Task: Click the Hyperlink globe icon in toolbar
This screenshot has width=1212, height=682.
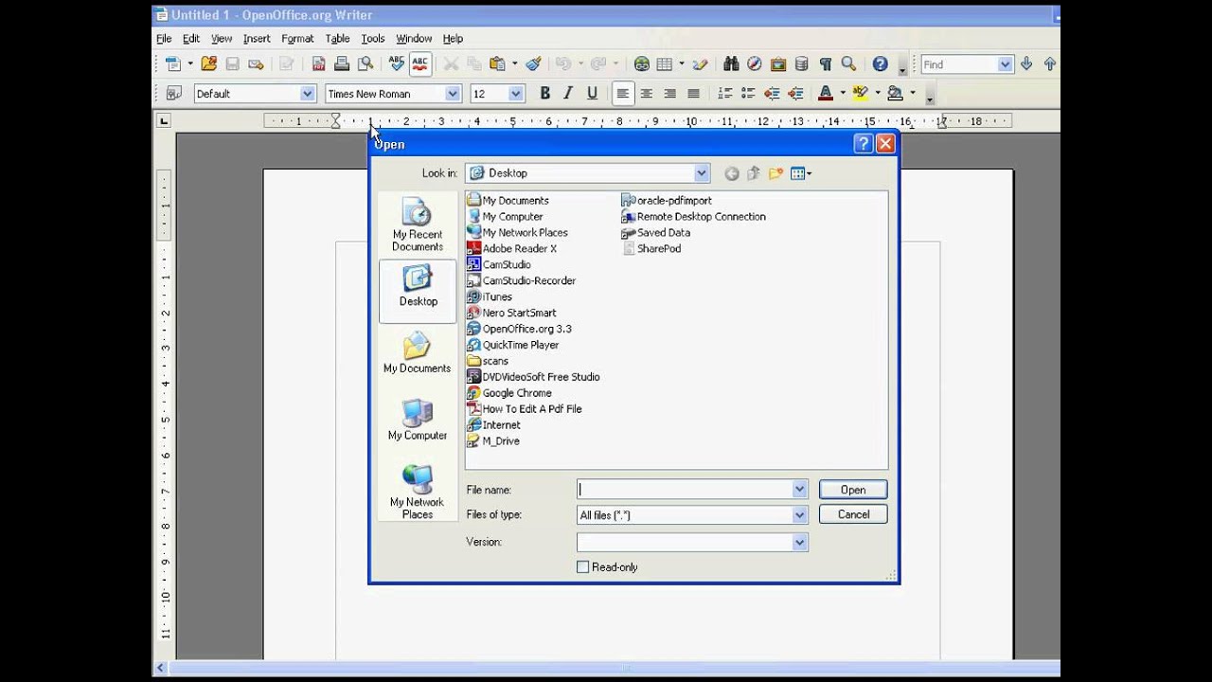Action: coord(642,64)
